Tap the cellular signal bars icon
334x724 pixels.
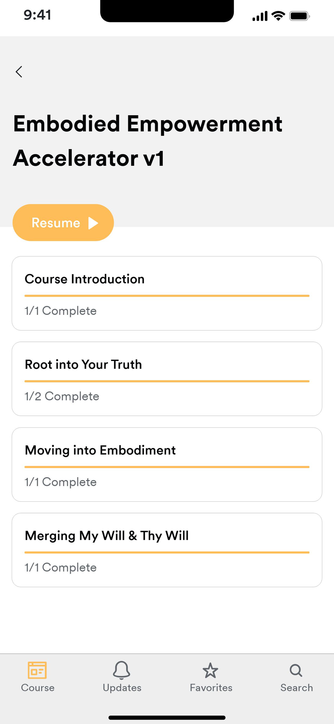(x=260, y=16)
